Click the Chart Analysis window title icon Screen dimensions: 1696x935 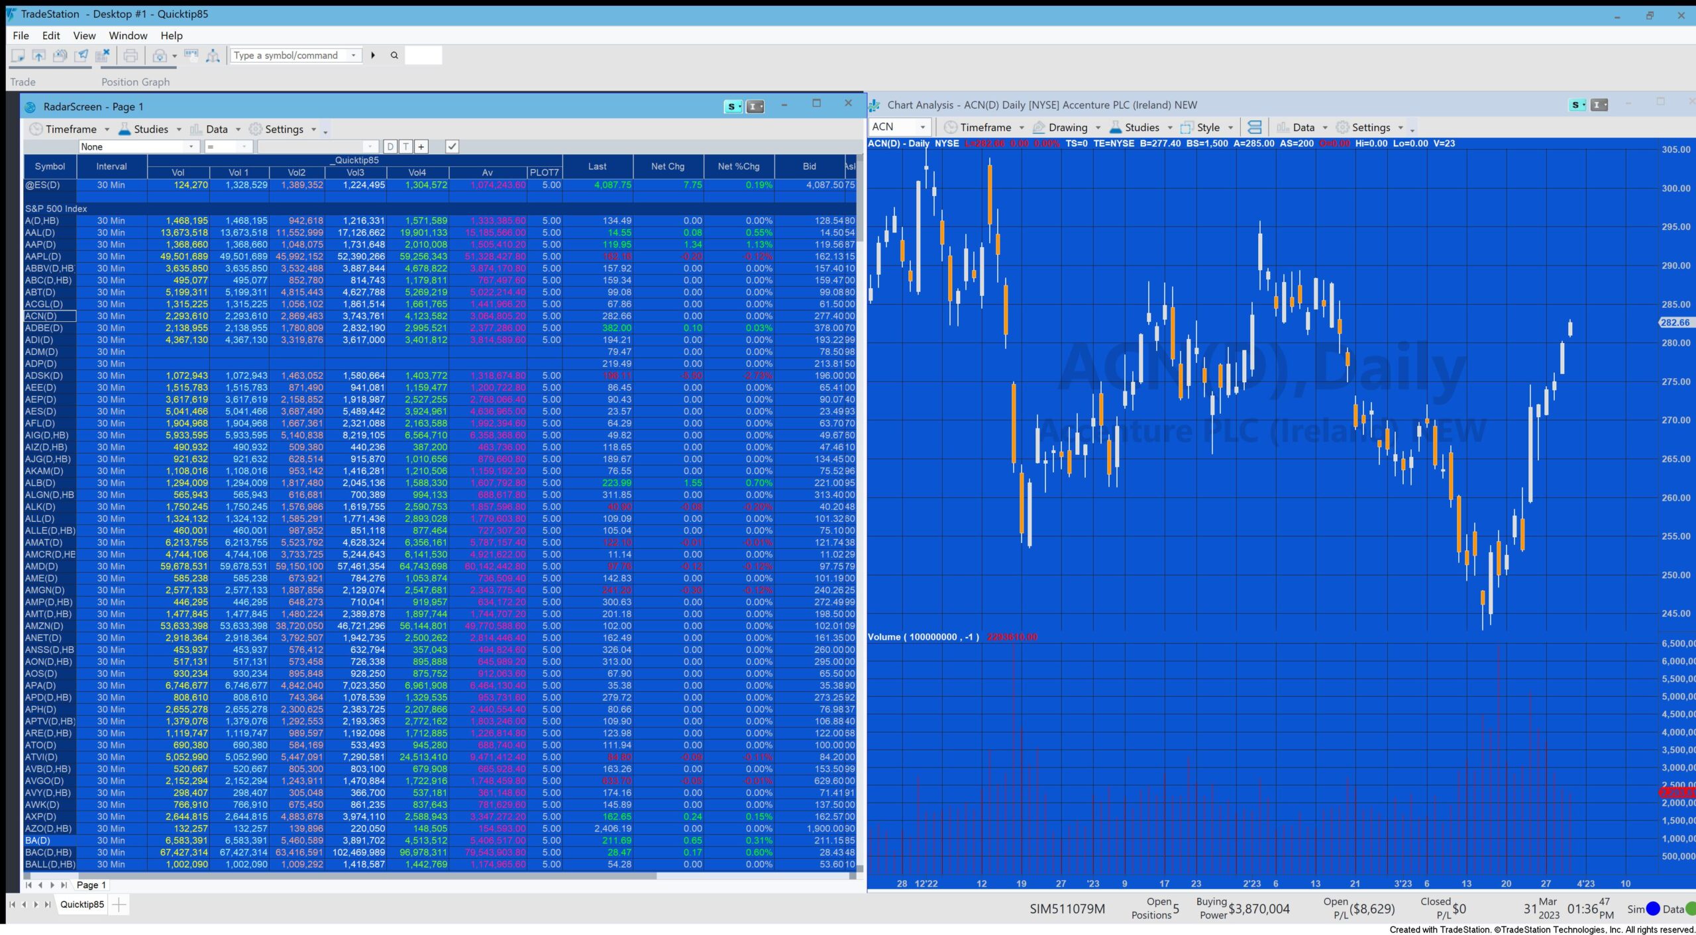click(x=874, y=105)
